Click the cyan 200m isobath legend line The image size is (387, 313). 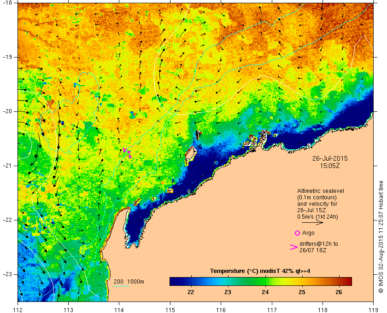[122, 286]
